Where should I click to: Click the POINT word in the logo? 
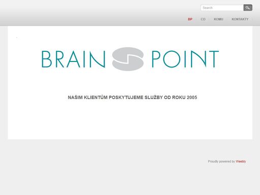[x=185, y=59]
